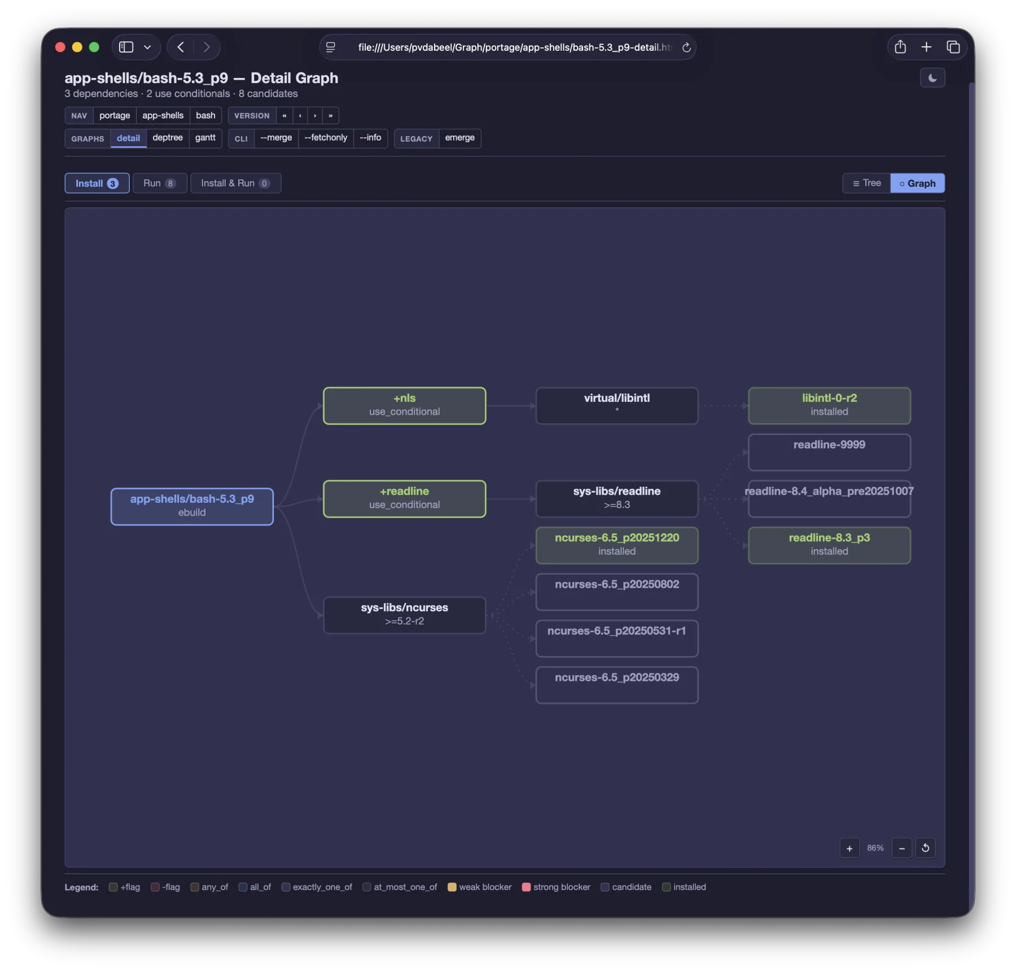
Task: Click the address bar URL field
Action: click(x=507, y=47)
